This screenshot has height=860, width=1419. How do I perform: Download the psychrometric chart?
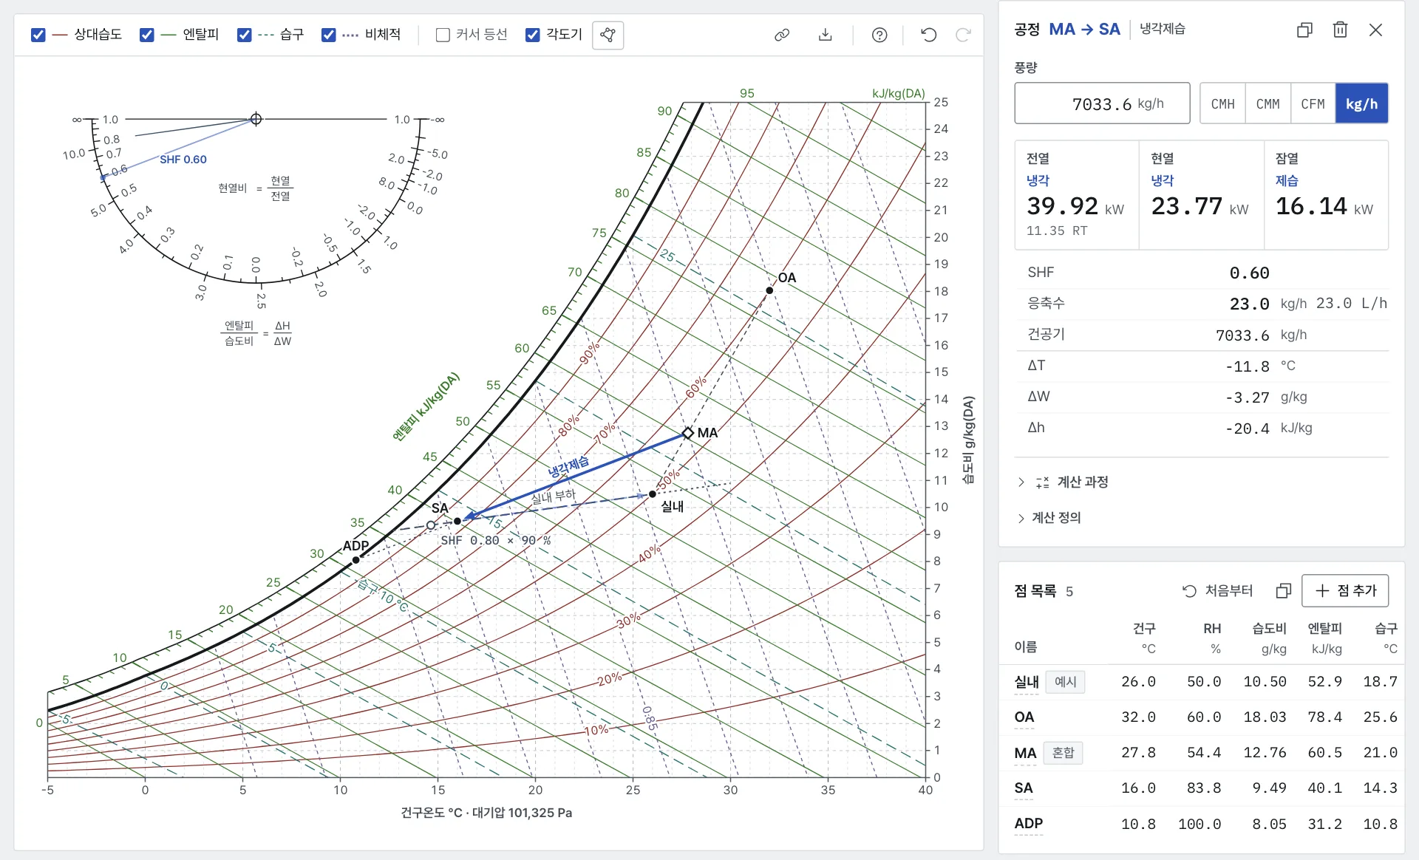(826, 35)
